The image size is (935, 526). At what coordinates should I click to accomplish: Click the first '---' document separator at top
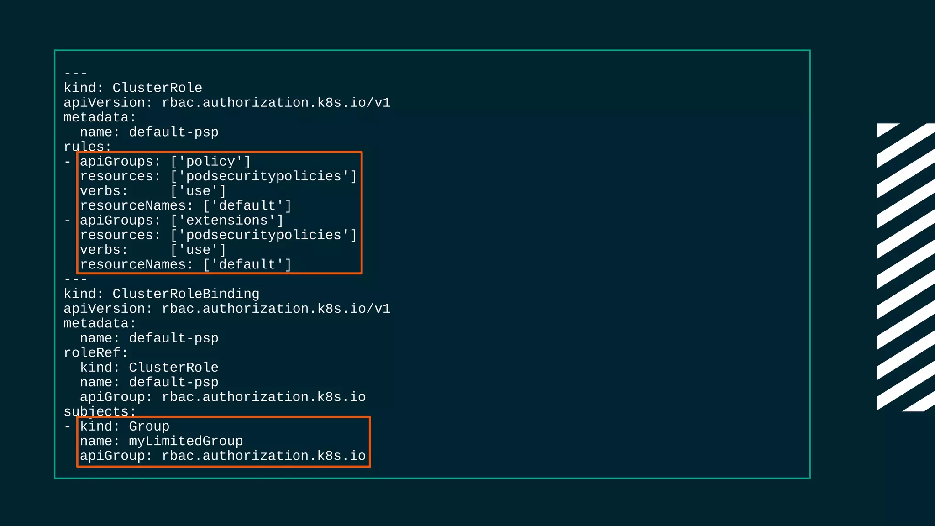[x=75, y=73]
